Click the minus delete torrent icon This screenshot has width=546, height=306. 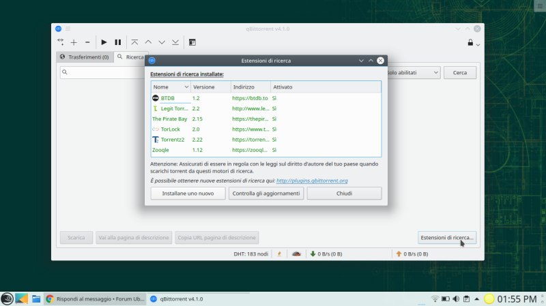point(87,42)
